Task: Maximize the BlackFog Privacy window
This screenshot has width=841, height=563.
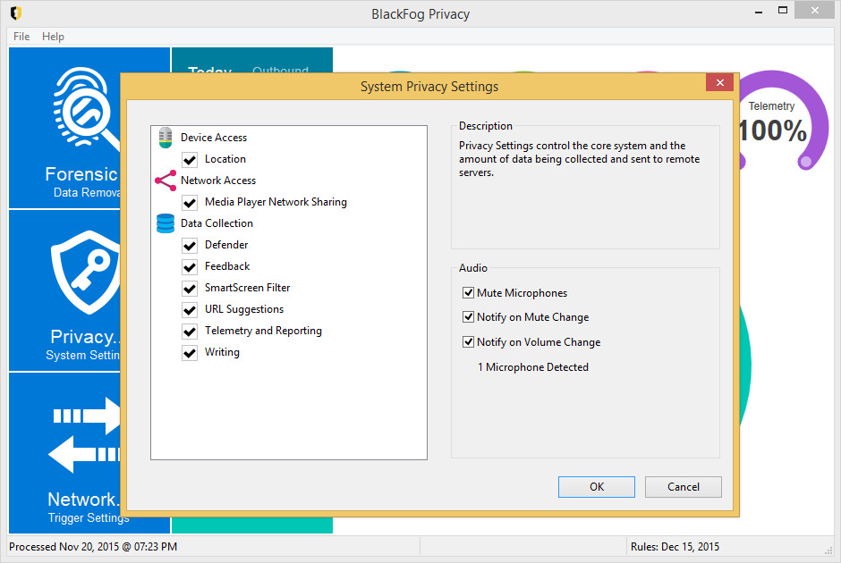Action: click(x=783, y=10)
